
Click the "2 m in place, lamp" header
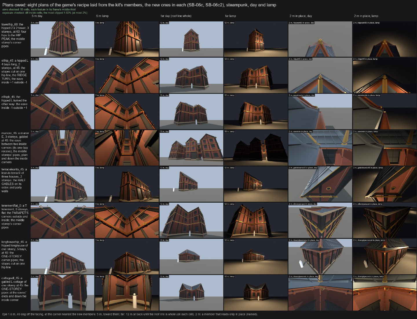[x=366, y=16]
